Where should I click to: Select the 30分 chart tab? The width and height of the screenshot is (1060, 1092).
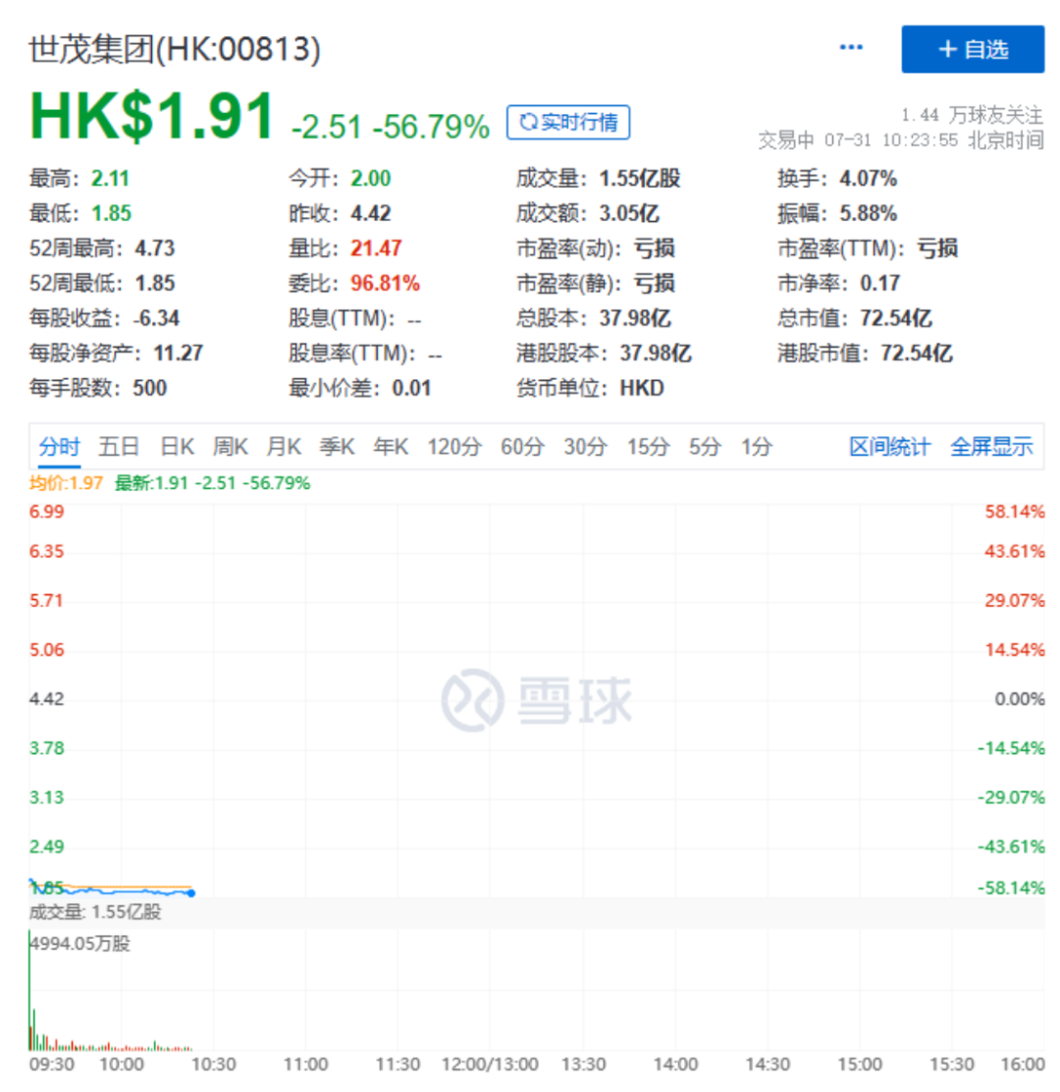pos(585,447)
